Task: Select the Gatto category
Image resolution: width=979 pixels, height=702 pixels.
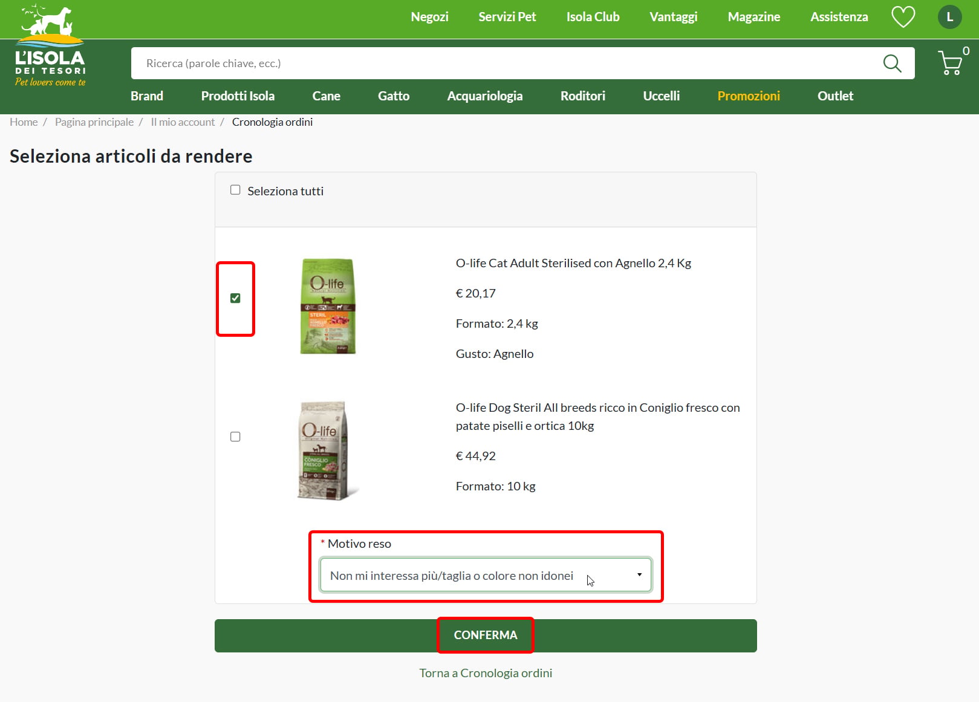Action: (x=394, y=96)
